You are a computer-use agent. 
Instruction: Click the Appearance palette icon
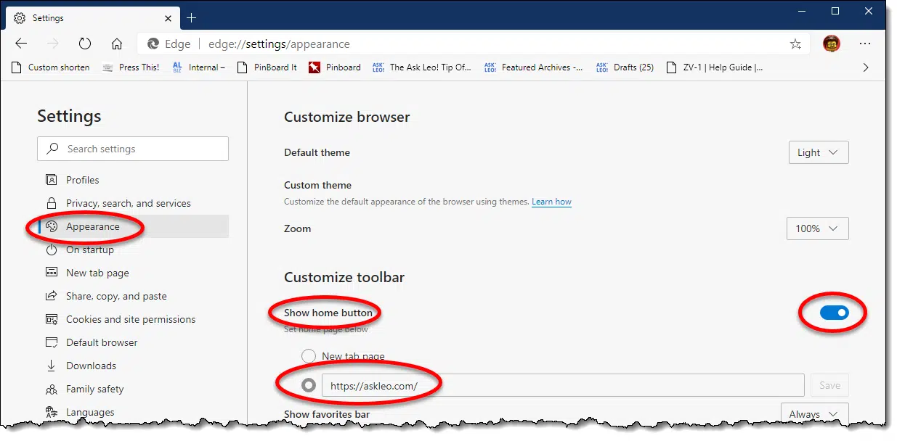(52, 226)
